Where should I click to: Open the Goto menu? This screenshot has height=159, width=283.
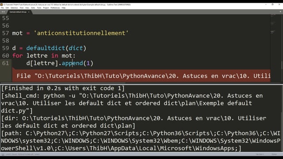point(33,8)
